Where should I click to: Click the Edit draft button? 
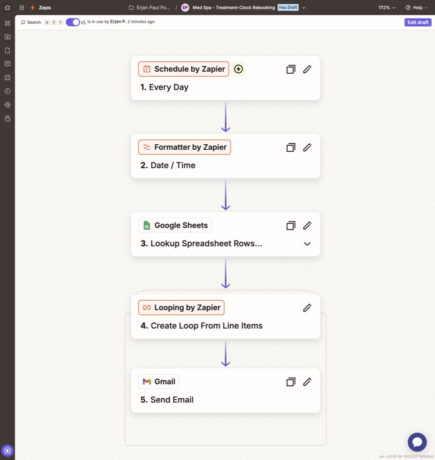[418, 22]
